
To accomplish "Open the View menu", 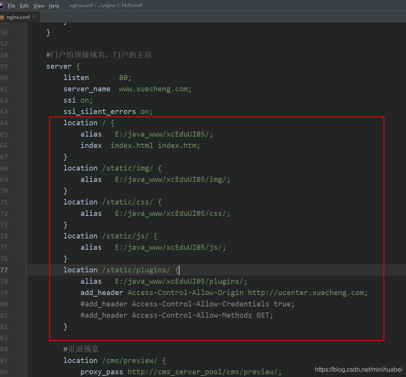I will point(39,6).
